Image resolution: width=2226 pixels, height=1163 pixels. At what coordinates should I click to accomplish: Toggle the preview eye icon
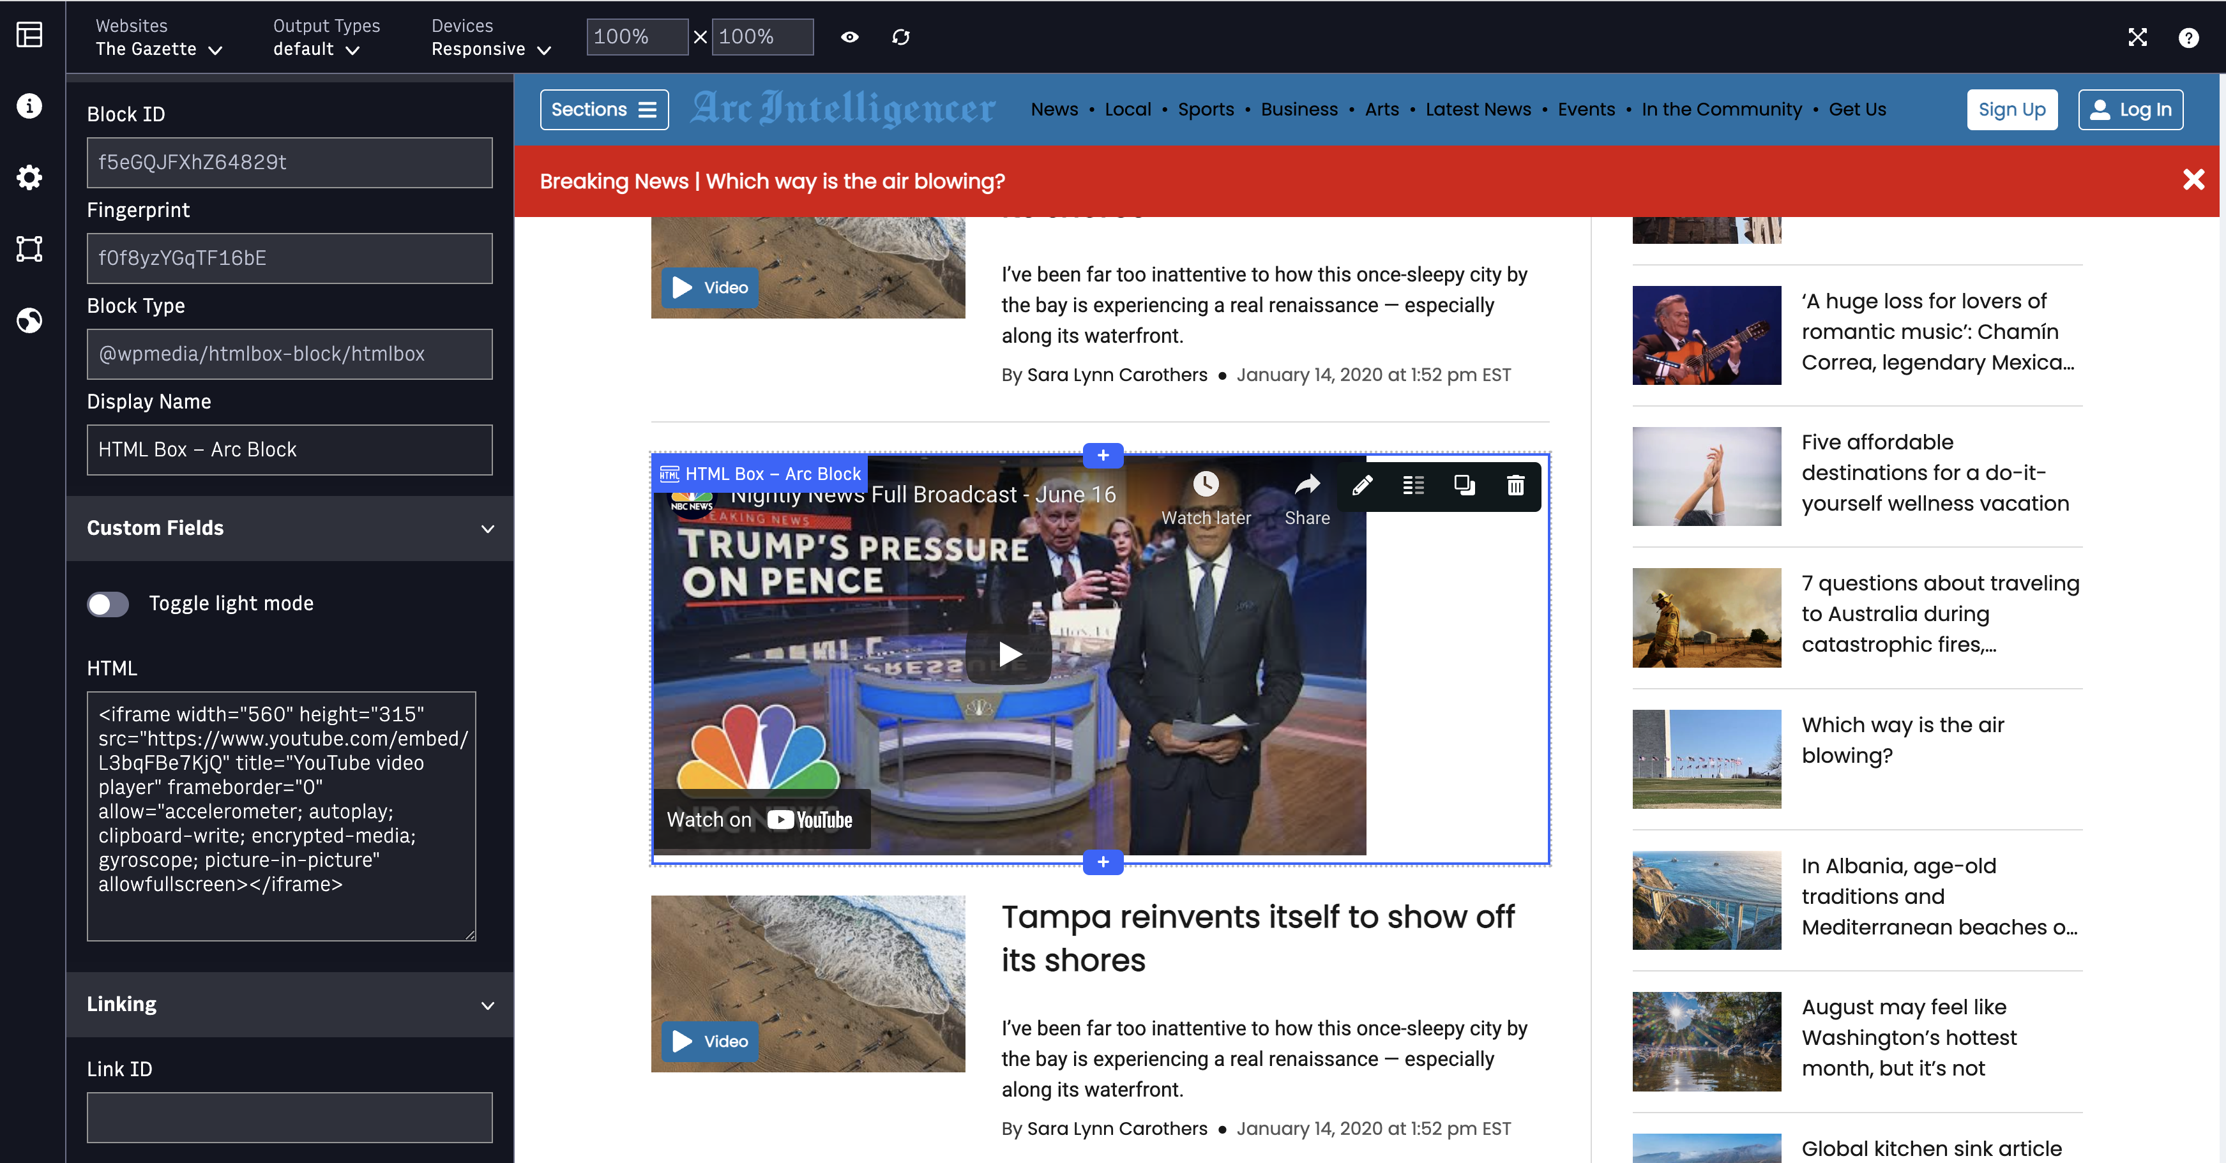(849, 37)
